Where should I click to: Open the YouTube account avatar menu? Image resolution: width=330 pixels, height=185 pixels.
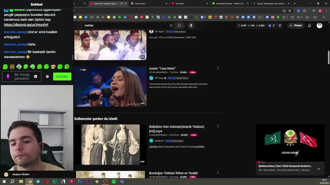click(x=319, y=25)
